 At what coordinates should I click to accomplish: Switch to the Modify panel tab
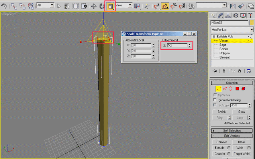[x=220, y=16]
